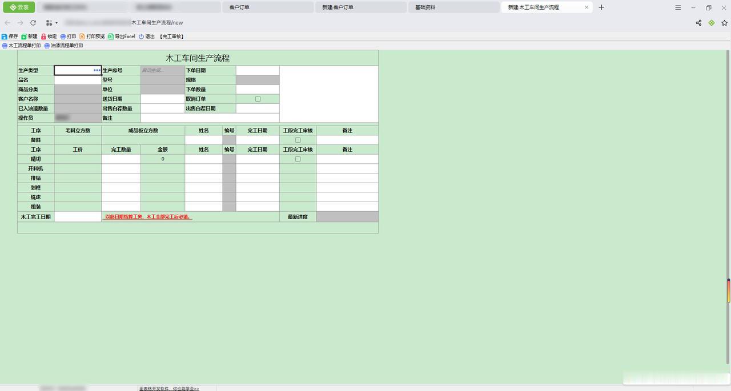
Task: Click the 导出Excel export icon
Action: point(111,37)
